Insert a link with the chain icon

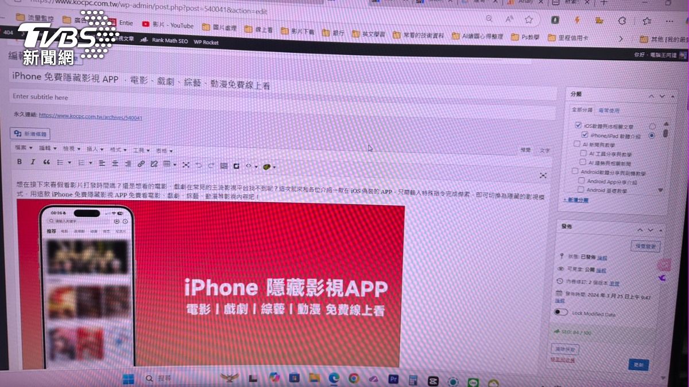pyautogui.click(x=141, y=163)
